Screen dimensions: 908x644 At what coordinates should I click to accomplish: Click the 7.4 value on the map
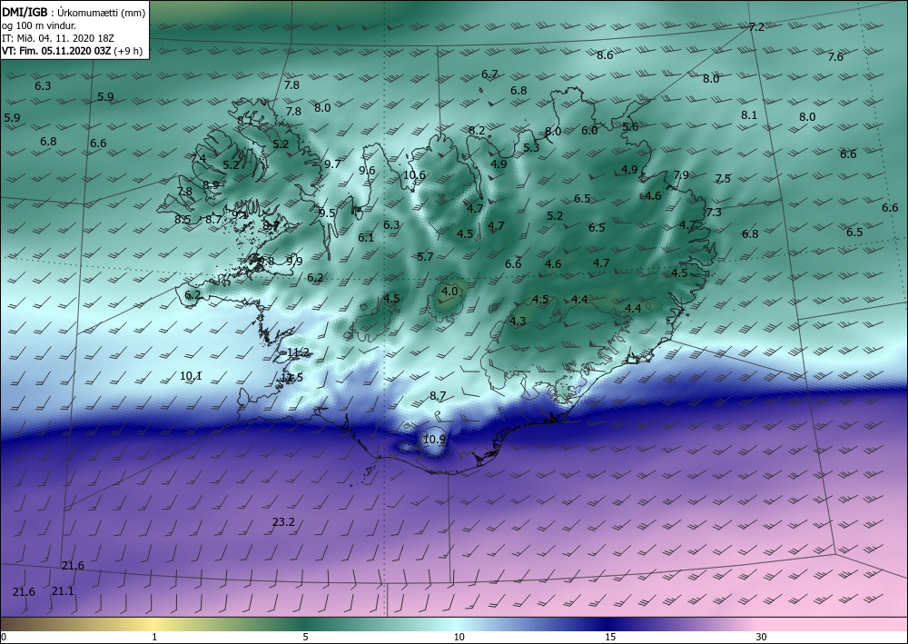tap(198, 159)
